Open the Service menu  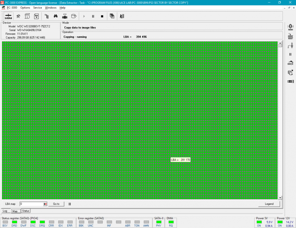coord(38,8)
